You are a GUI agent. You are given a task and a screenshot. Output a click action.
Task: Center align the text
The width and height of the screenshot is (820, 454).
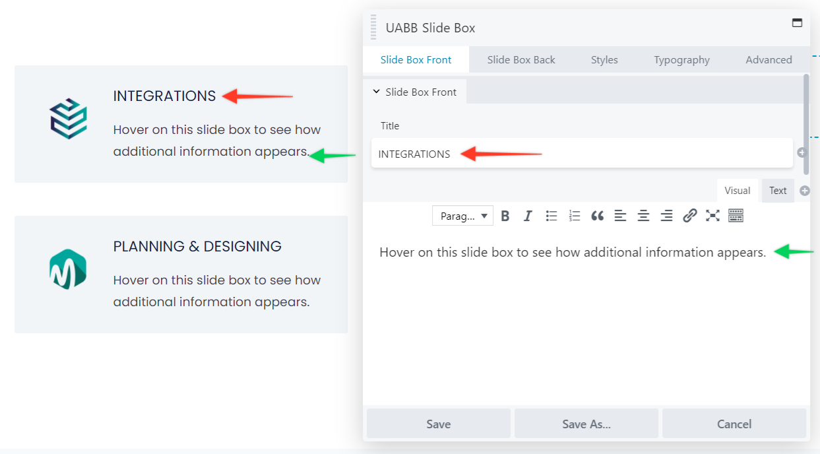tap(643, 216)
